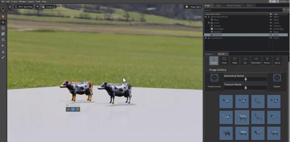Select the white sheep thumbnail in the gallery
This screenshot has height=142, width=290.
click(x=242, y=117)
